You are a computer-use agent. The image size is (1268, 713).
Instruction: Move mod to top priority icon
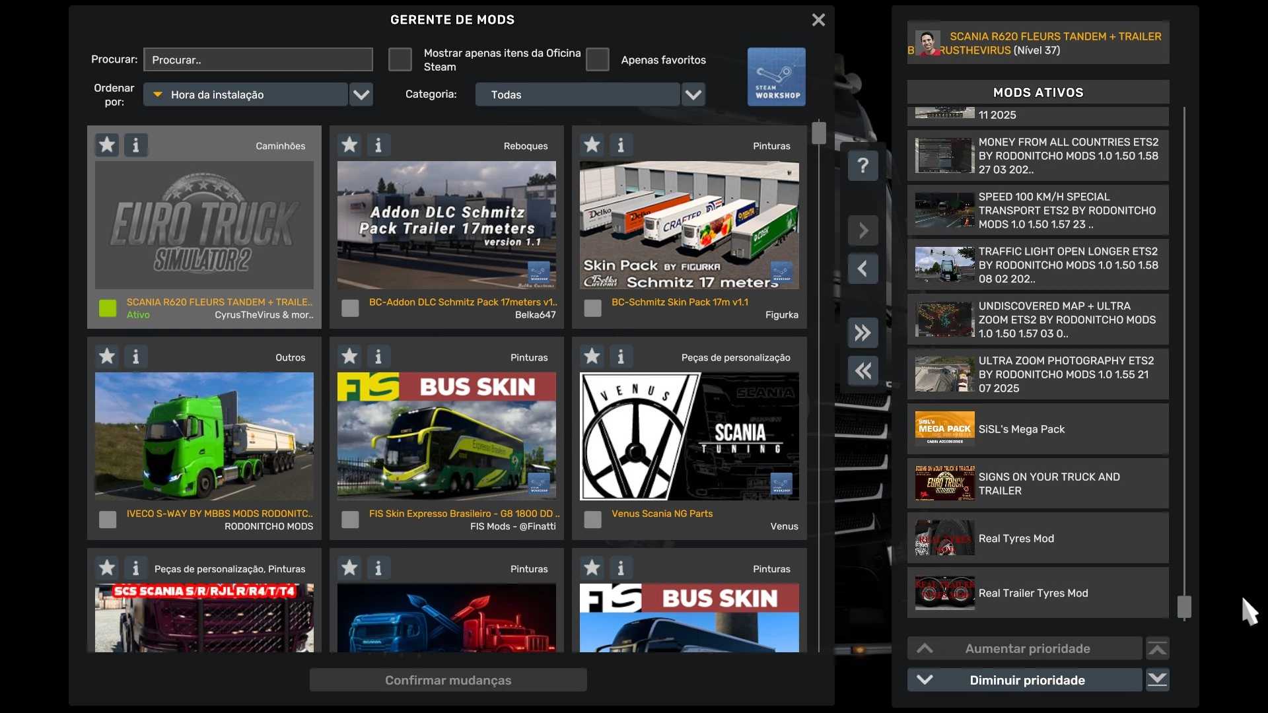click(1157, 648)
